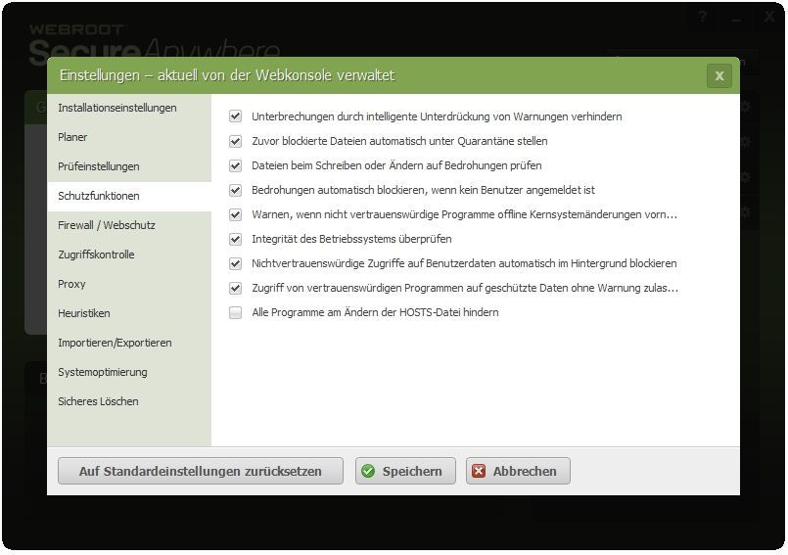Close the Einstellungen dialog with X
The image size is (788, 555).
click(719, 75)
